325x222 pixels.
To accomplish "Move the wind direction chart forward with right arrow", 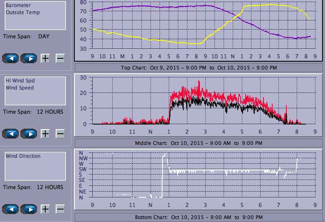I will click(x=29, y=209).
